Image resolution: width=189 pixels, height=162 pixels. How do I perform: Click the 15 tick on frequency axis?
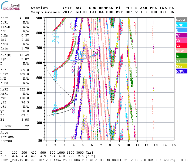click(x=173, y=145)
